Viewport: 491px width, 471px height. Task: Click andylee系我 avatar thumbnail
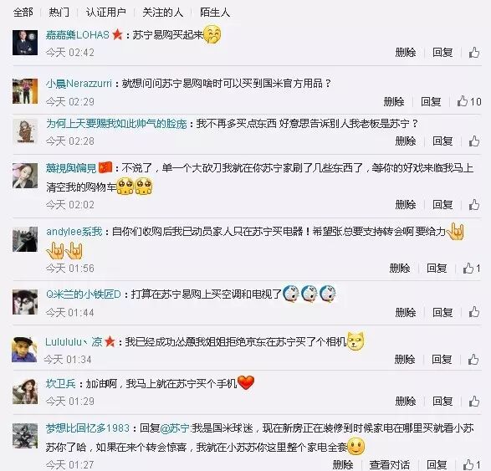pyautogui.click(x=25, y=239)
